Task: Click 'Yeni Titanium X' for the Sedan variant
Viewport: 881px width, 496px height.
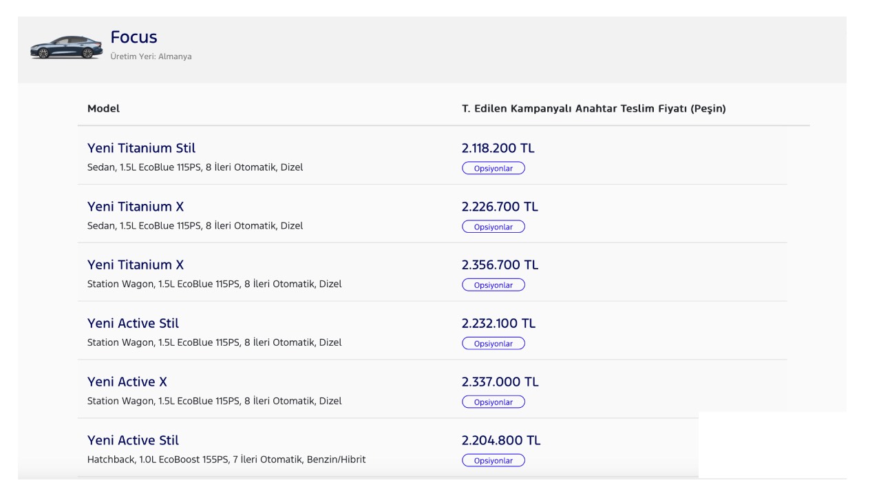Action: pyautogui.click(x=136, y=207)
